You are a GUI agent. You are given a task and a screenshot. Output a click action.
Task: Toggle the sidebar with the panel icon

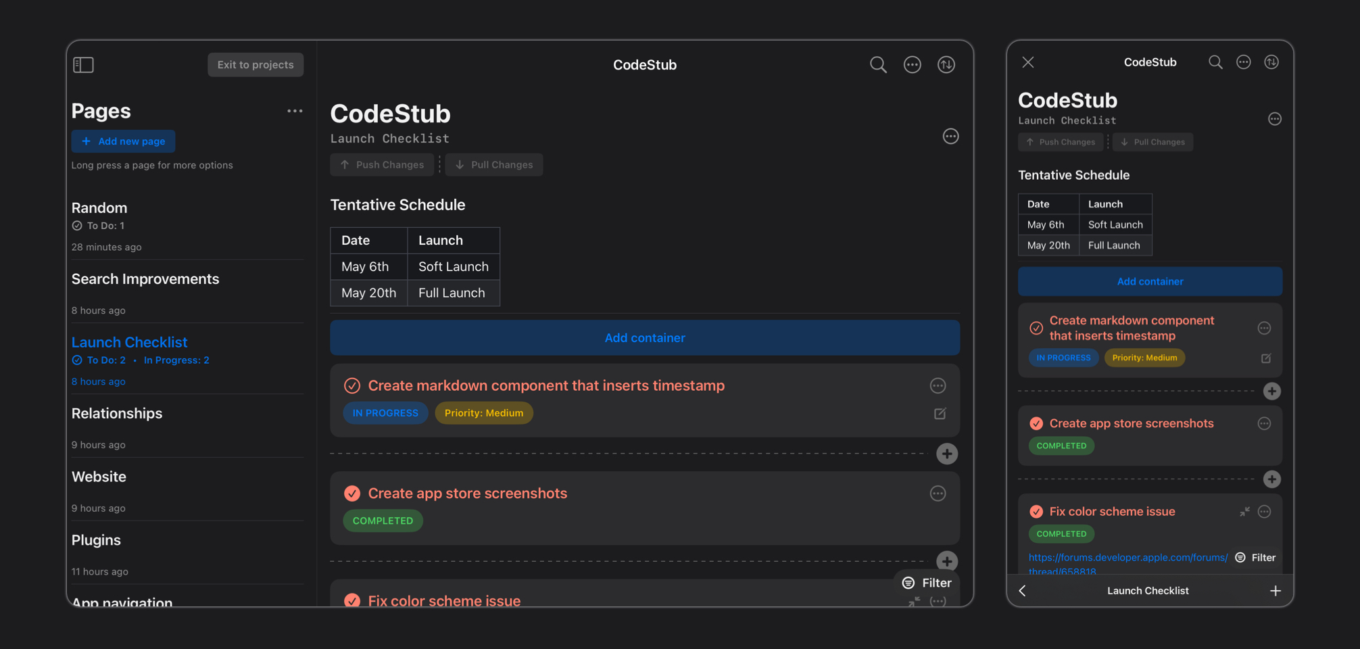(84, 64)
